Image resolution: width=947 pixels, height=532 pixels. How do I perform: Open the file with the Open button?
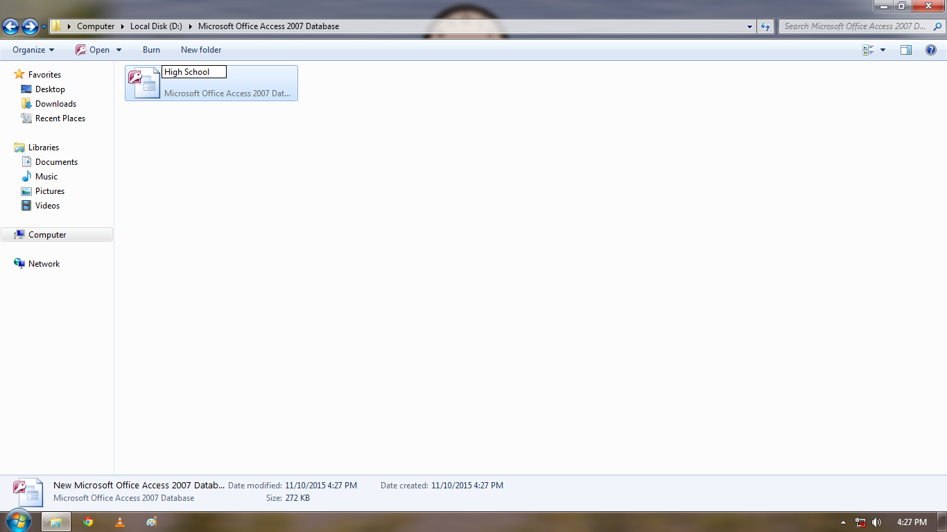click(x=92, y=50)
